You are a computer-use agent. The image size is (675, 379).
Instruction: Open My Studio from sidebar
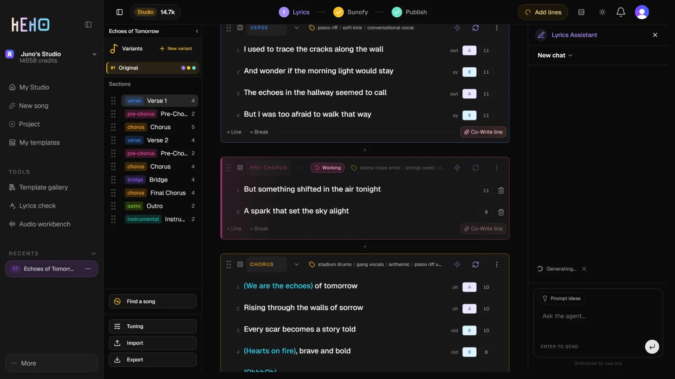29,87
